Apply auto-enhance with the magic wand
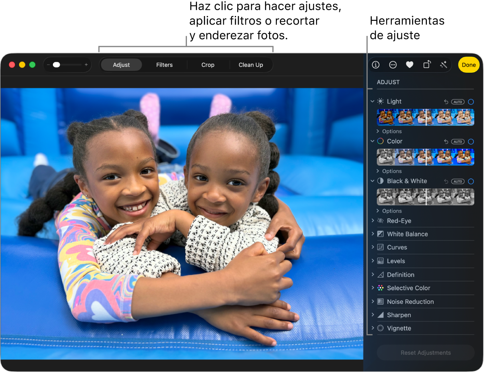This screenshot has height=373, width=484. tap(443, 65)
